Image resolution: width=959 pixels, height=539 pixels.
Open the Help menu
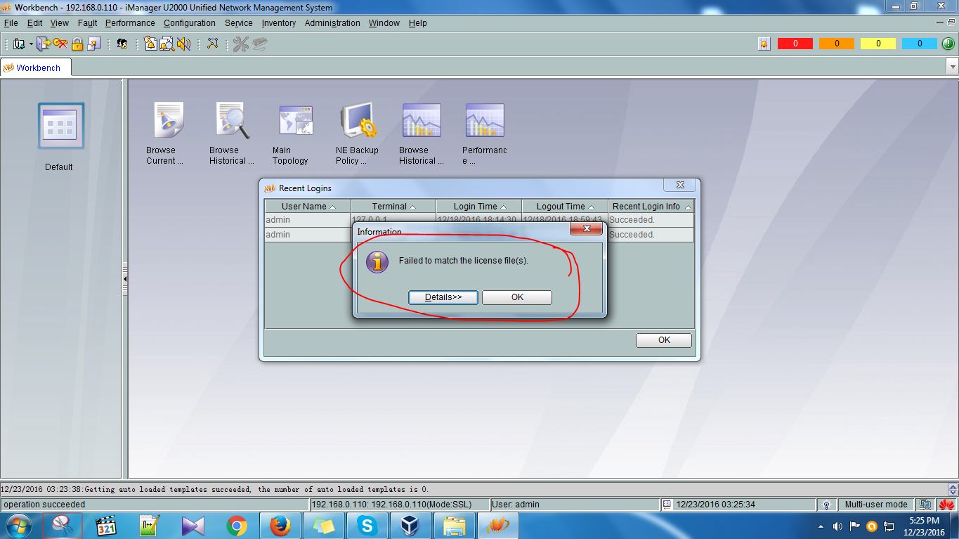tap(418, 22)
